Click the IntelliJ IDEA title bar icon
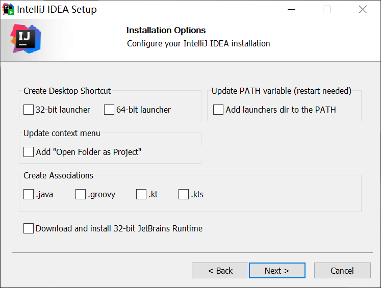Viewport: 381px width, 288px height. [8, 9]
